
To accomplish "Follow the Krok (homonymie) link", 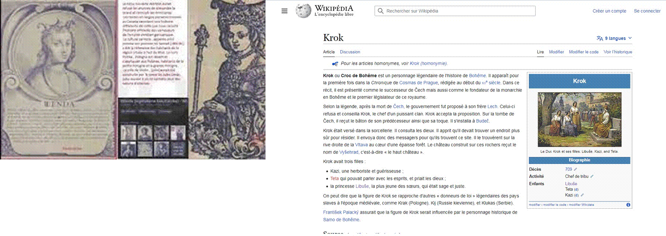I will pos(428,64).
